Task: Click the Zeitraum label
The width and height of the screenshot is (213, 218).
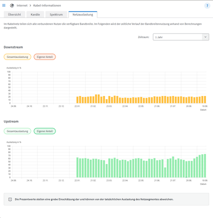Action: point(143,37)
